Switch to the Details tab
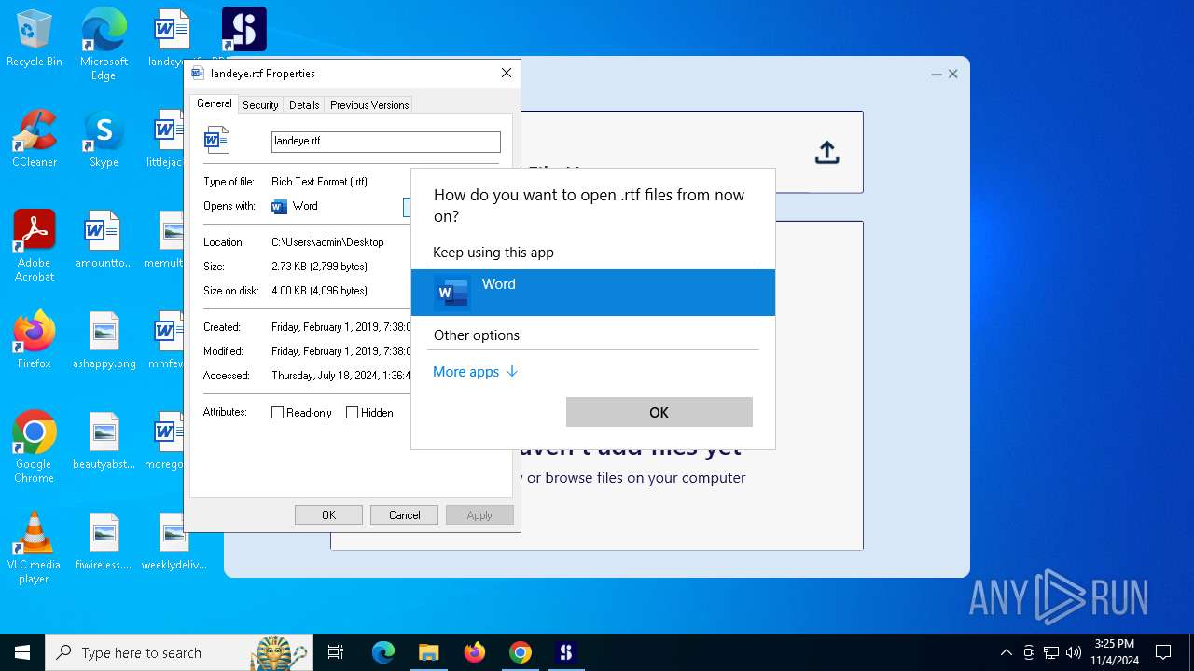This screenshot has width=1194, height=671. [304, 105]
